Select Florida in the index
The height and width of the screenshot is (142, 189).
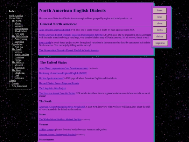[x=18, y=60]
